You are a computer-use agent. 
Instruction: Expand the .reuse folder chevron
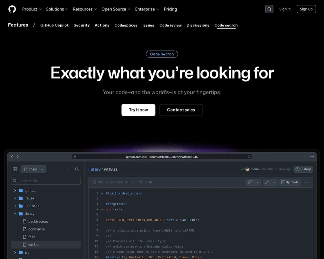(x=15, y=198)
